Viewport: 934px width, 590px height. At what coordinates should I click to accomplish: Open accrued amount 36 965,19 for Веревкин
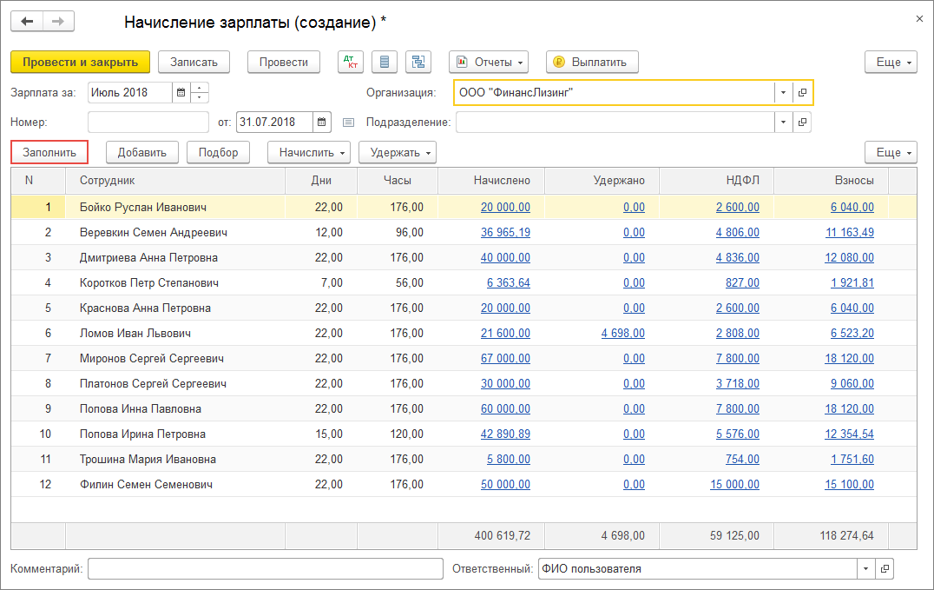point(505,233)
